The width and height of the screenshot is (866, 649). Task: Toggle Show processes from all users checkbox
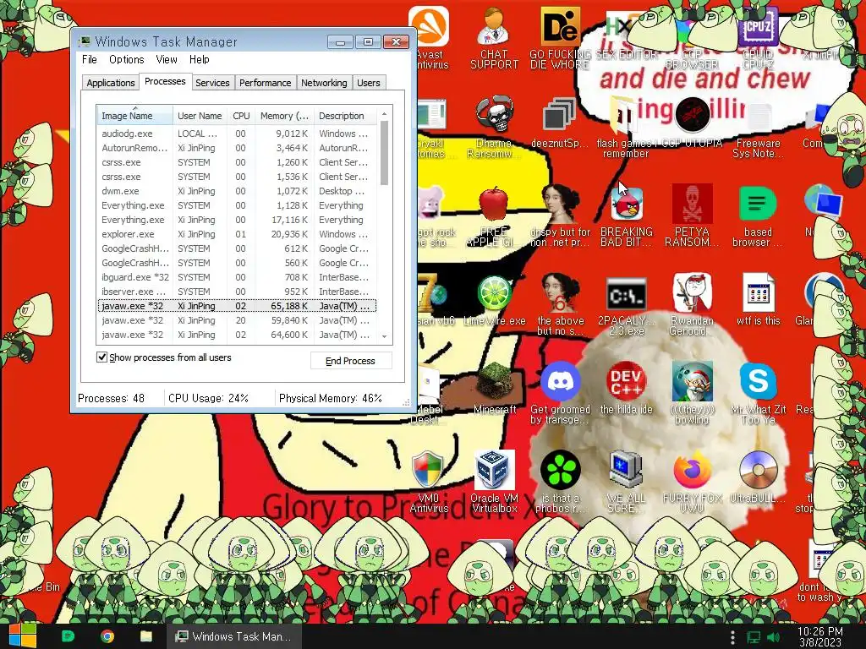point(102,357)
